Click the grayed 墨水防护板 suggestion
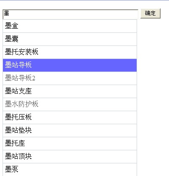This screenshot has height=176, width=169. 70,104
